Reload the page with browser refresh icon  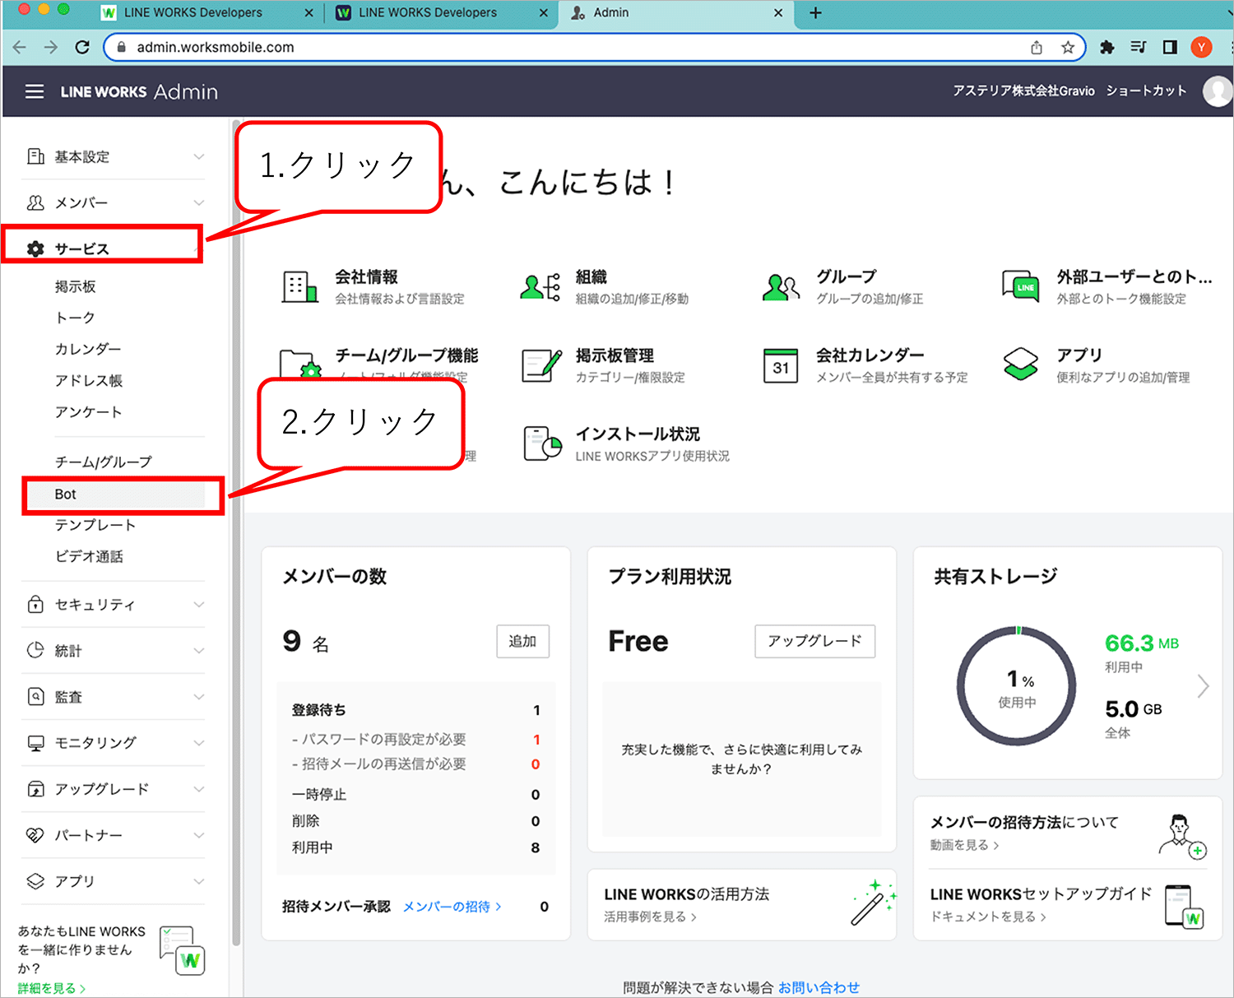pos(82,47)
